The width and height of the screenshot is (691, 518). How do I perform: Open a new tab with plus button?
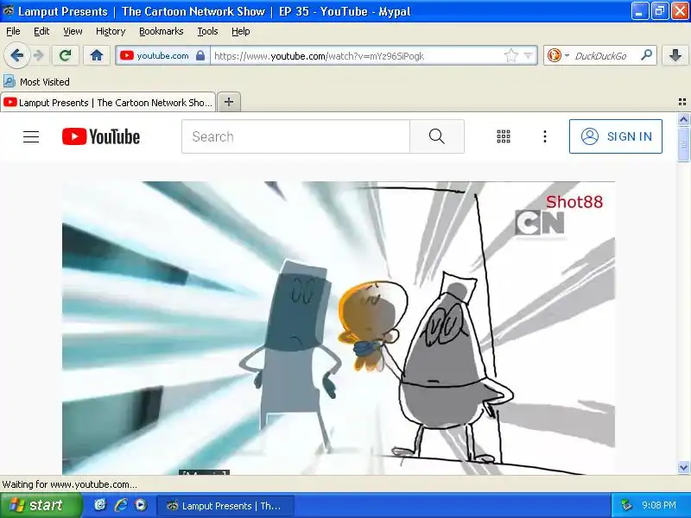tap(229, 102)
